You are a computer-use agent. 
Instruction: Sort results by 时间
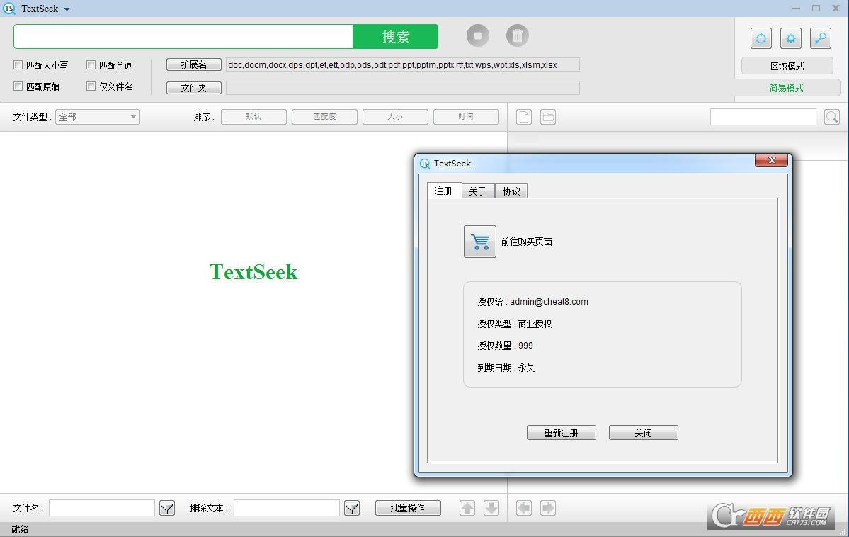[466, 116]
